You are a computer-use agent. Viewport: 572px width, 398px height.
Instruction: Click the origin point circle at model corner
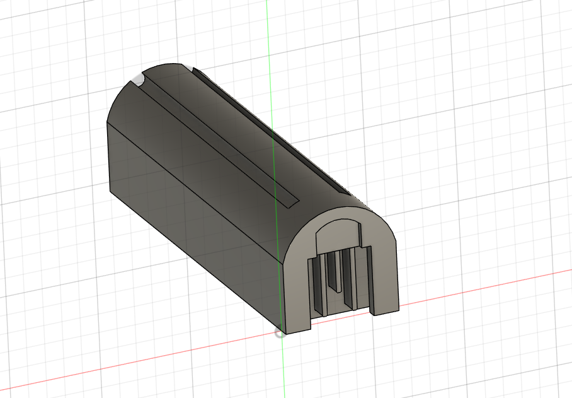279,332
